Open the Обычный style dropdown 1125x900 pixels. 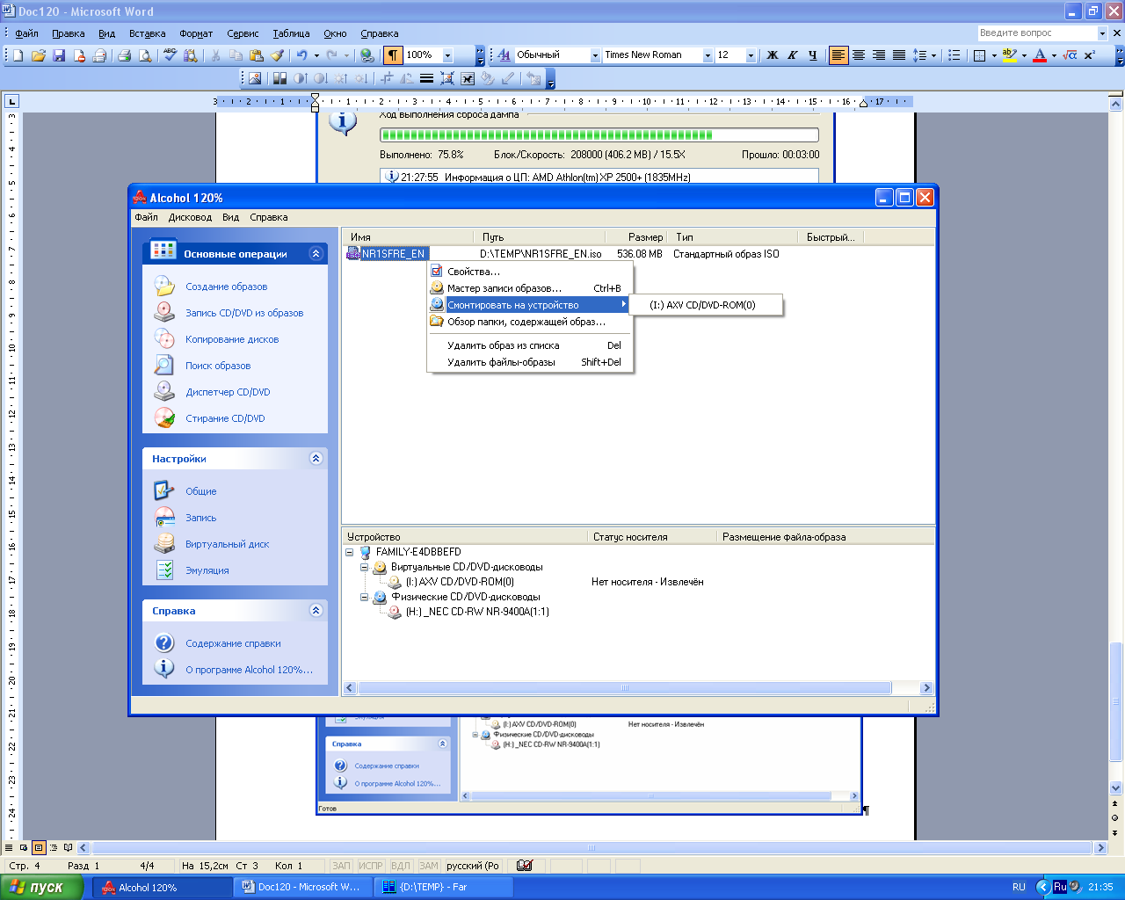click(x=595, y=54)
